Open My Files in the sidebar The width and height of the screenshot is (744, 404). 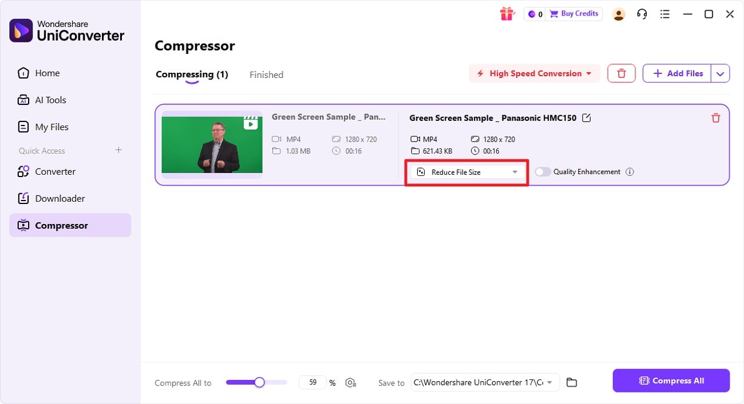[50, 127]
